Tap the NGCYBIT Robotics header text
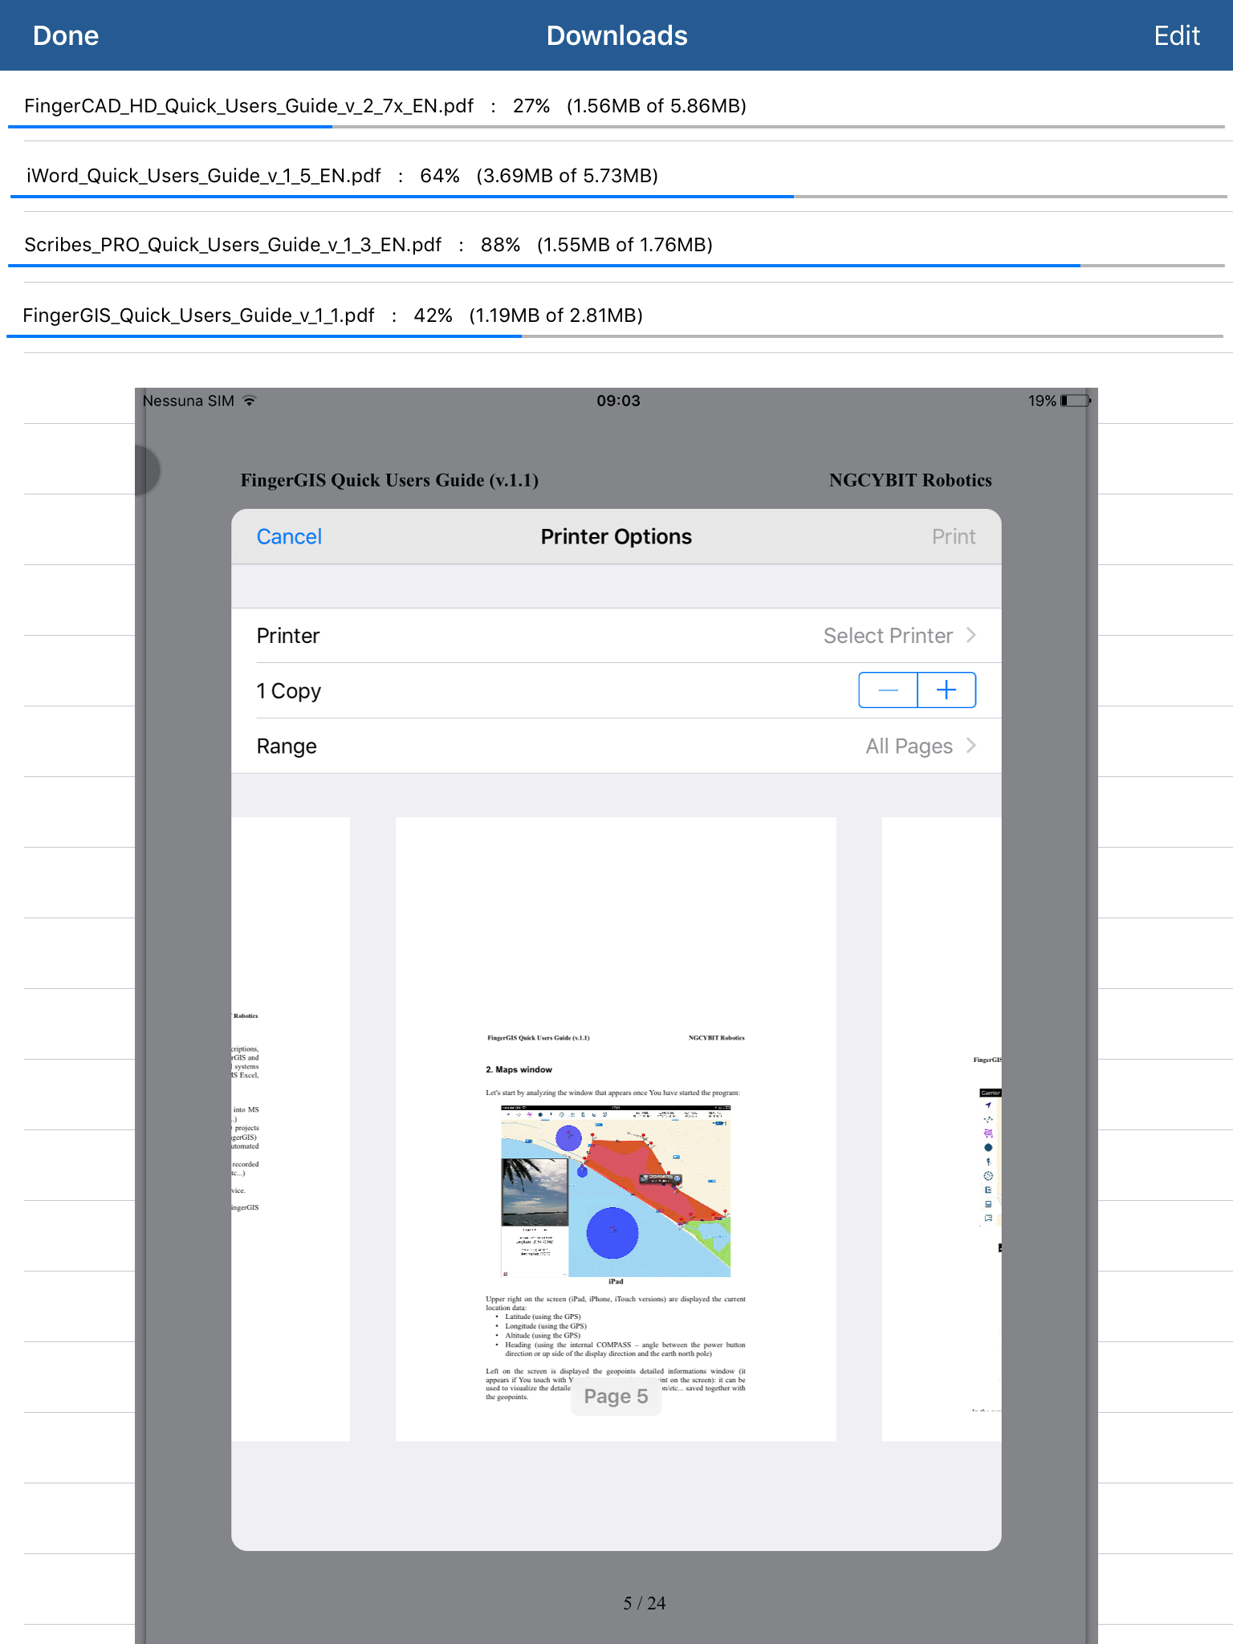The width and height of the screenshot is (1233, 1644). pyautogui.click(x=910, y=480)
